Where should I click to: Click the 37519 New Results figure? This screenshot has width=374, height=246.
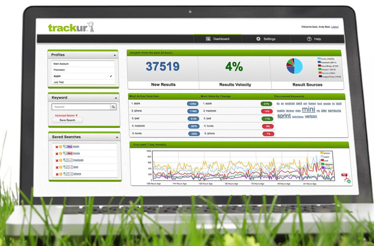coord(163,67)
